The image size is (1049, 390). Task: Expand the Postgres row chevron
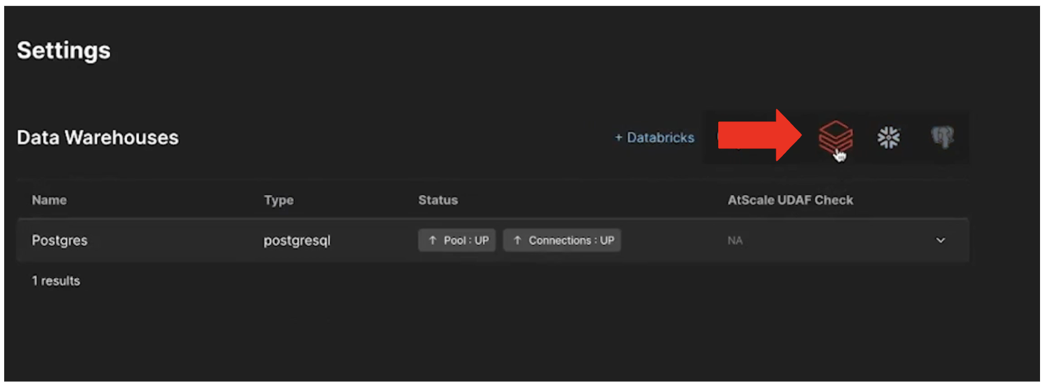point(940,240)
